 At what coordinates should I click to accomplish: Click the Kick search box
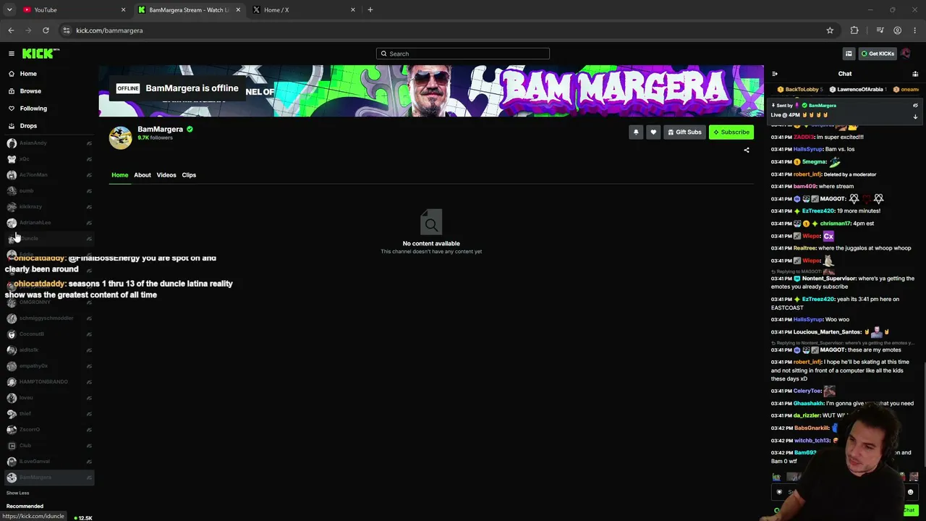463,54
